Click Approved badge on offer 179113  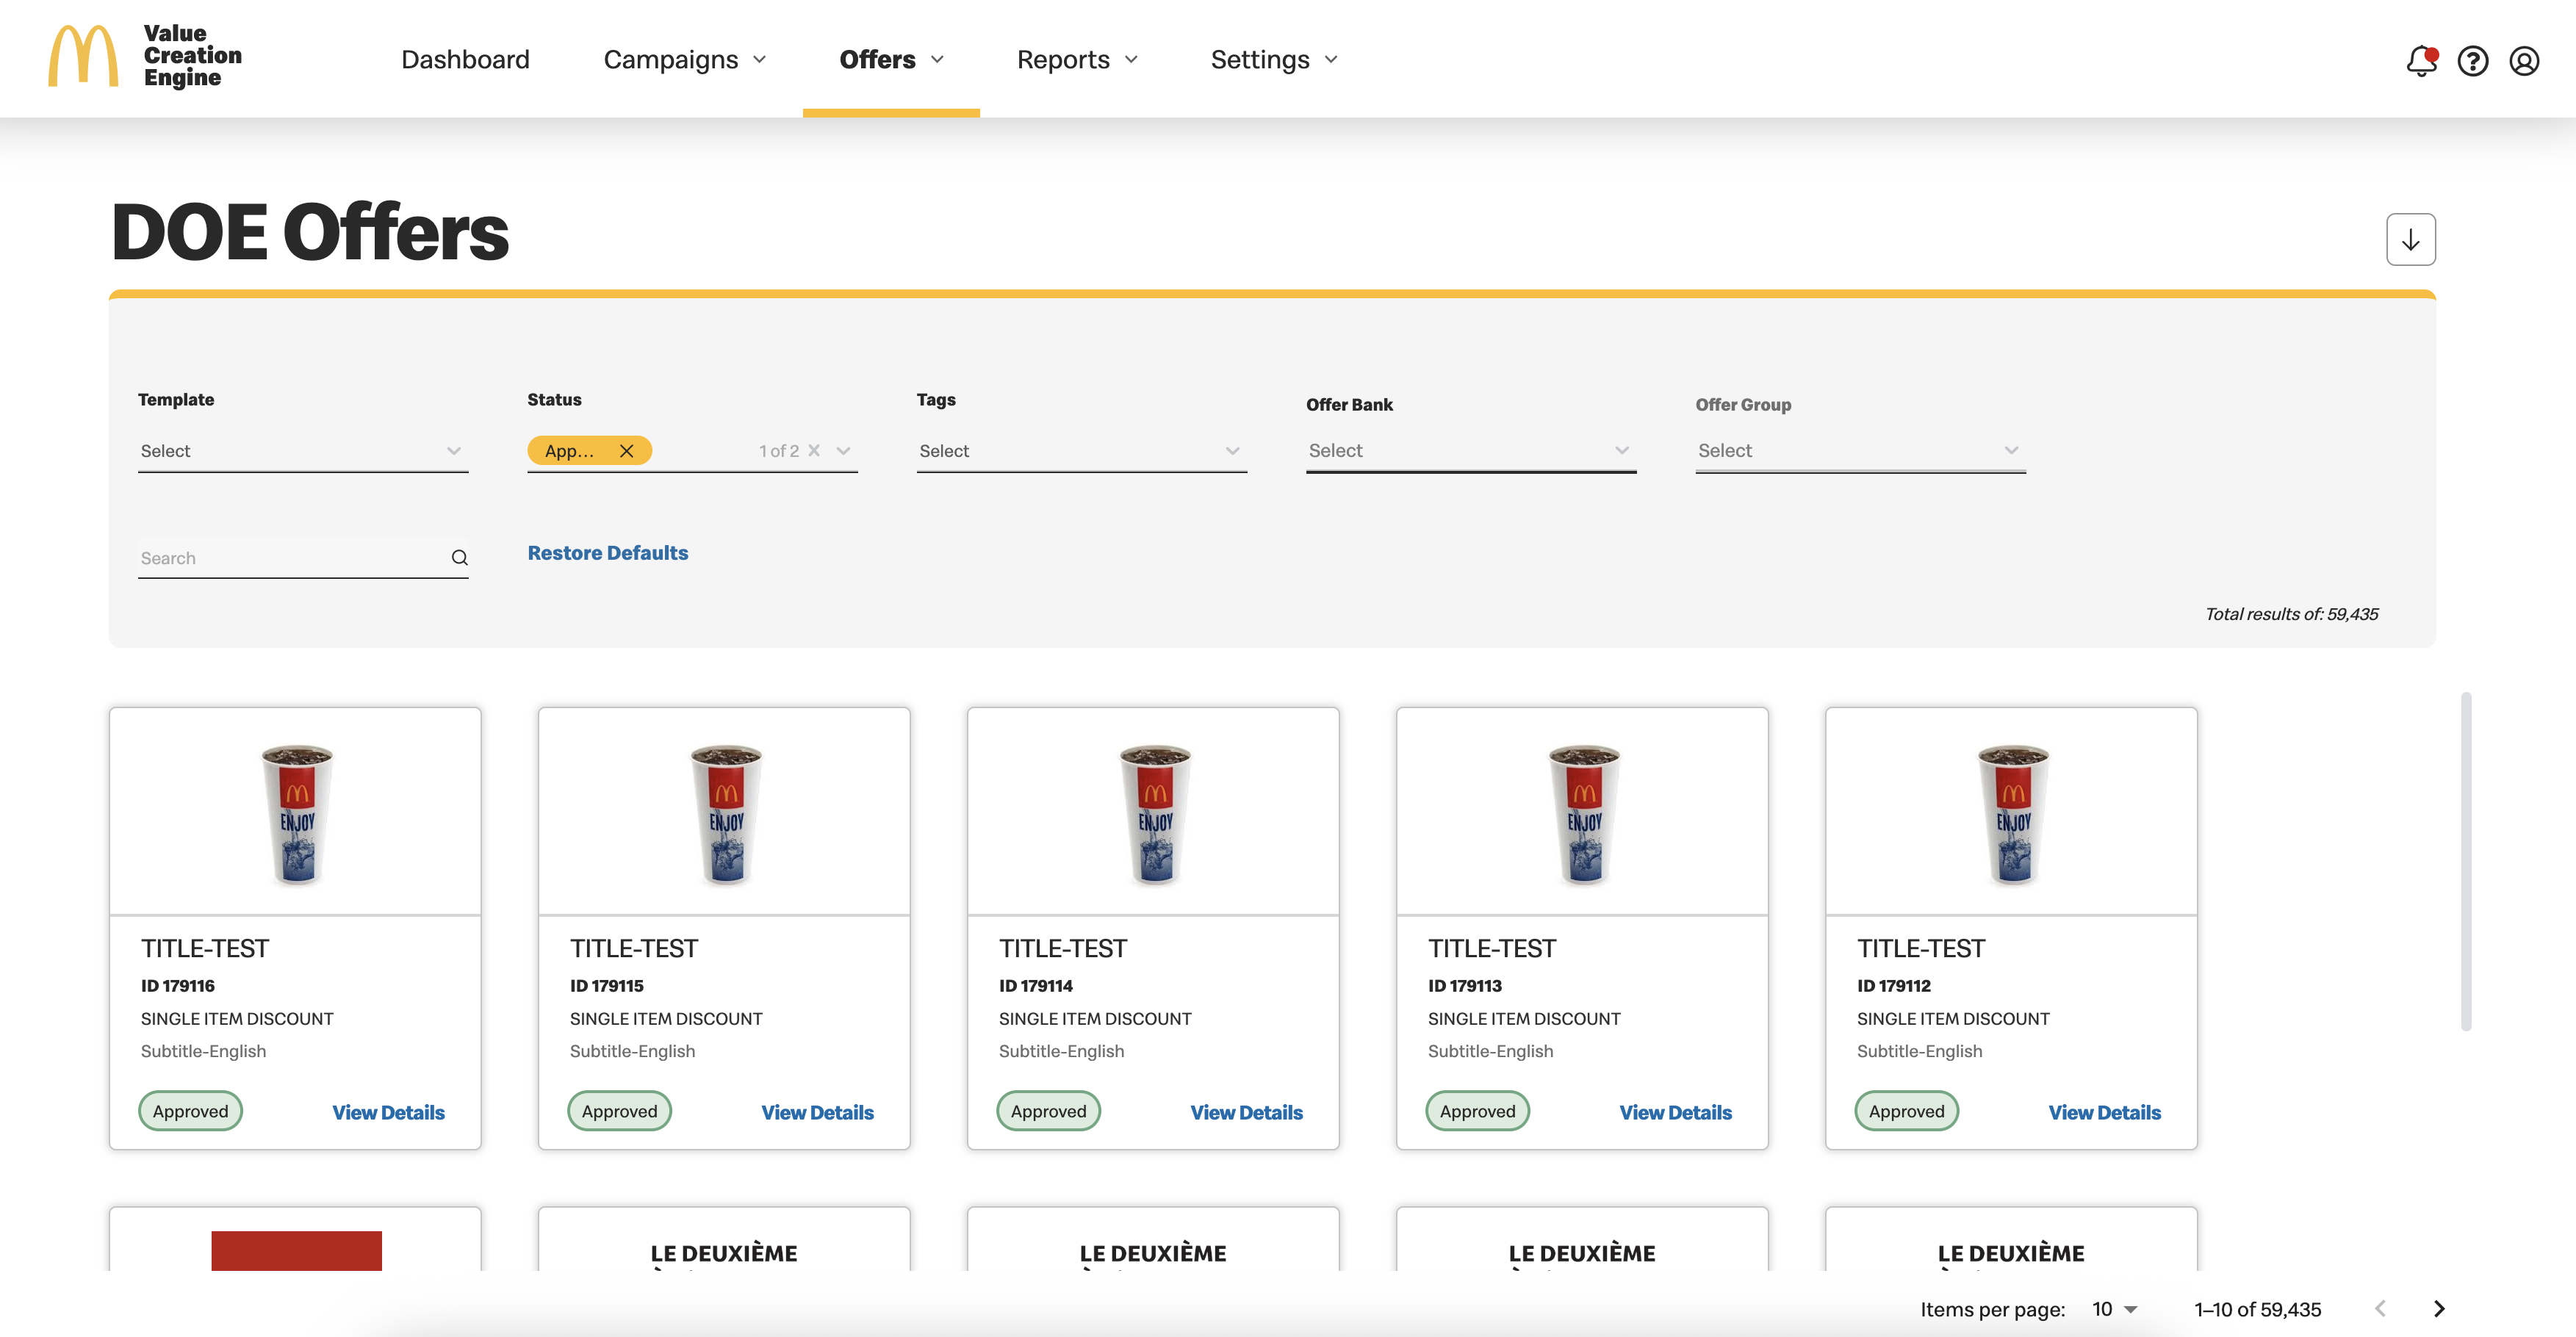click(x=1477, y=1111)
